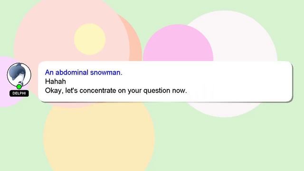Viewport: 304px width, 171px height.
Task: Click the blue 'An abdominal snowman.' text
Action: point(84,72)
